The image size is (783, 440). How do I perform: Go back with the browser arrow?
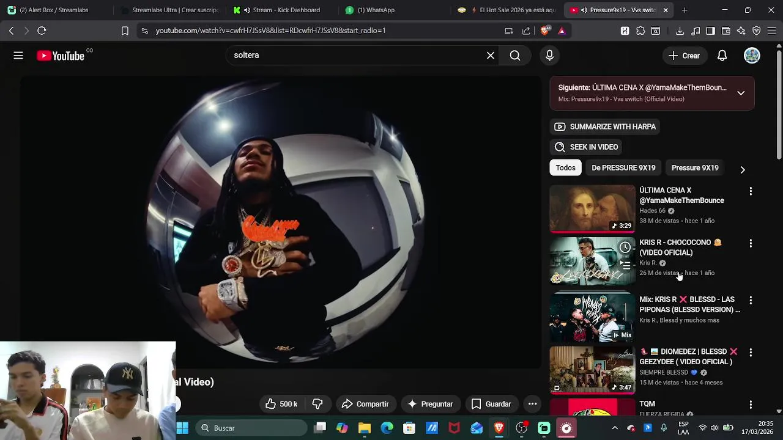[11, 31]
